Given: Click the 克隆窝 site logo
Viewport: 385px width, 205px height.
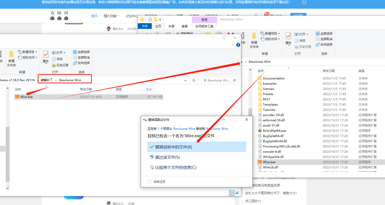Looking at the screenshot, I should click(59, 15).
